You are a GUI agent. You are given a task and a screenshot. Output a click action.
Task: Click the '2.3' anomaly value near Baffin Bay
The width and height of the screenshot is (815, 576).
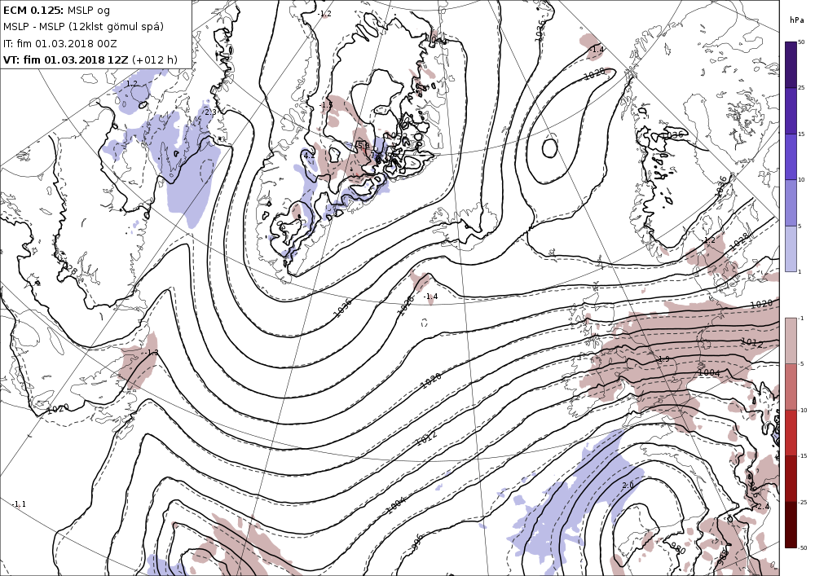tap(210, 112)
